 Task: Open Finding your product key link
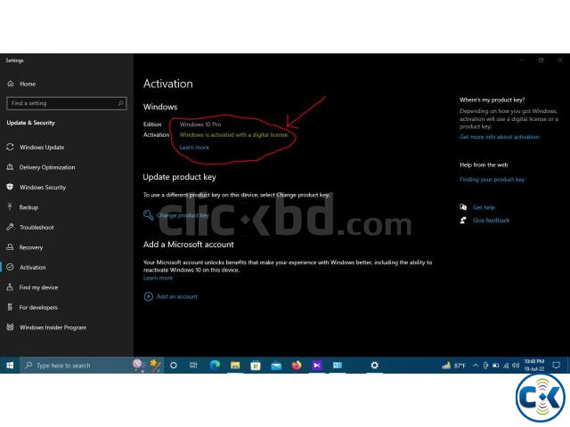pyautogui.click(x=492, y=180)
